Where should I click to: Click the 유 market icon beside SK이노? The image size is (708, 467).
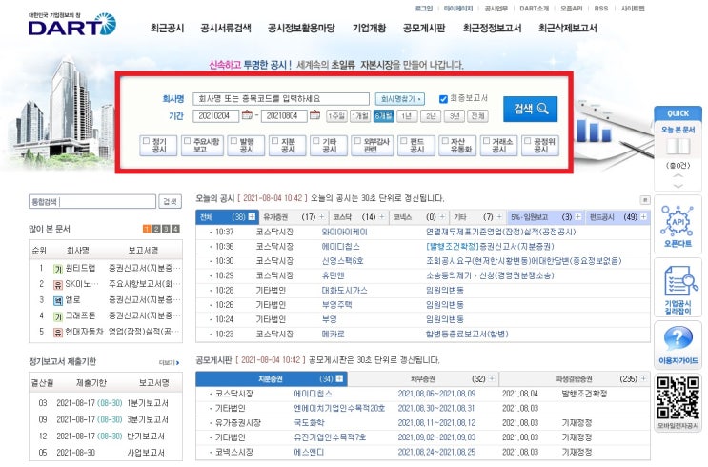[57, 285]
